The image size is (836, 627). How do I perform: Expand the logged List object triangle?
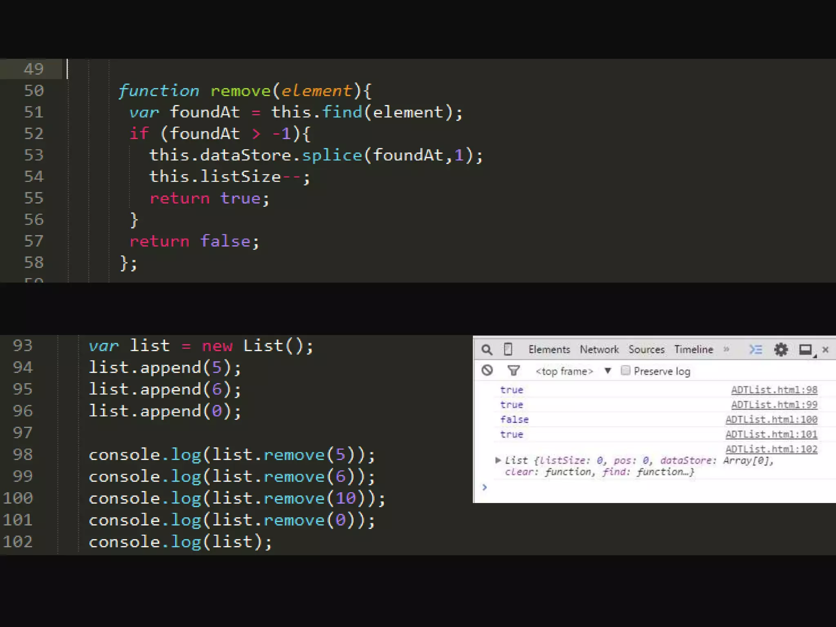[498, 460]
